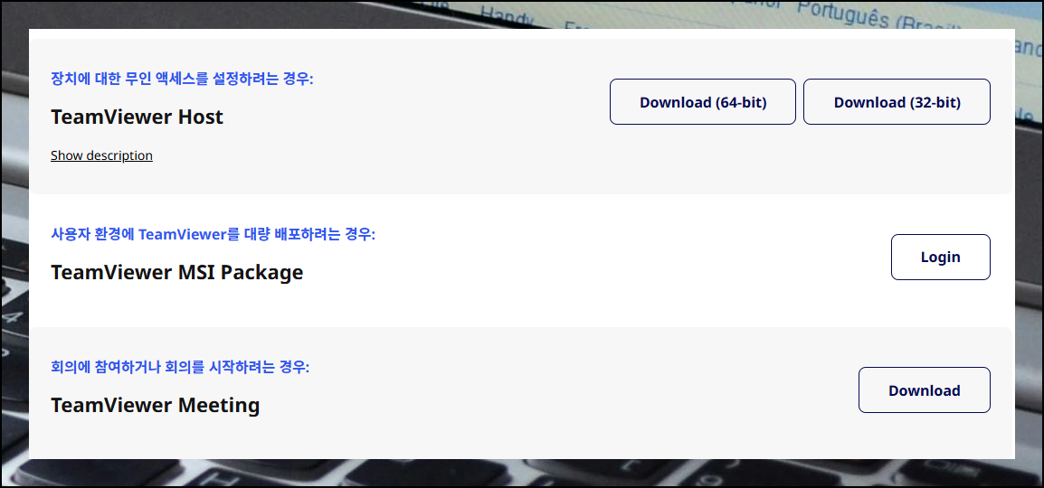Screen dimensions: 1044x488
Task: Select the TeamViewer Host heading
Action: 137,117
